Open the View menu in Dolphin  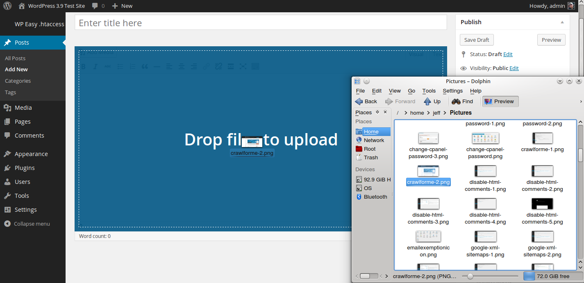pyautogui.click(x=395, y=91)
